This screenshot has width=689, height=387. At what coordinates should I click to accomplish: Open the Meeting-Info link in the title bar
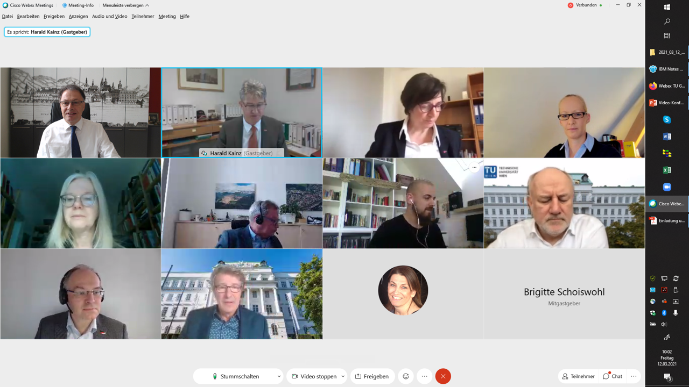(78, 5)
